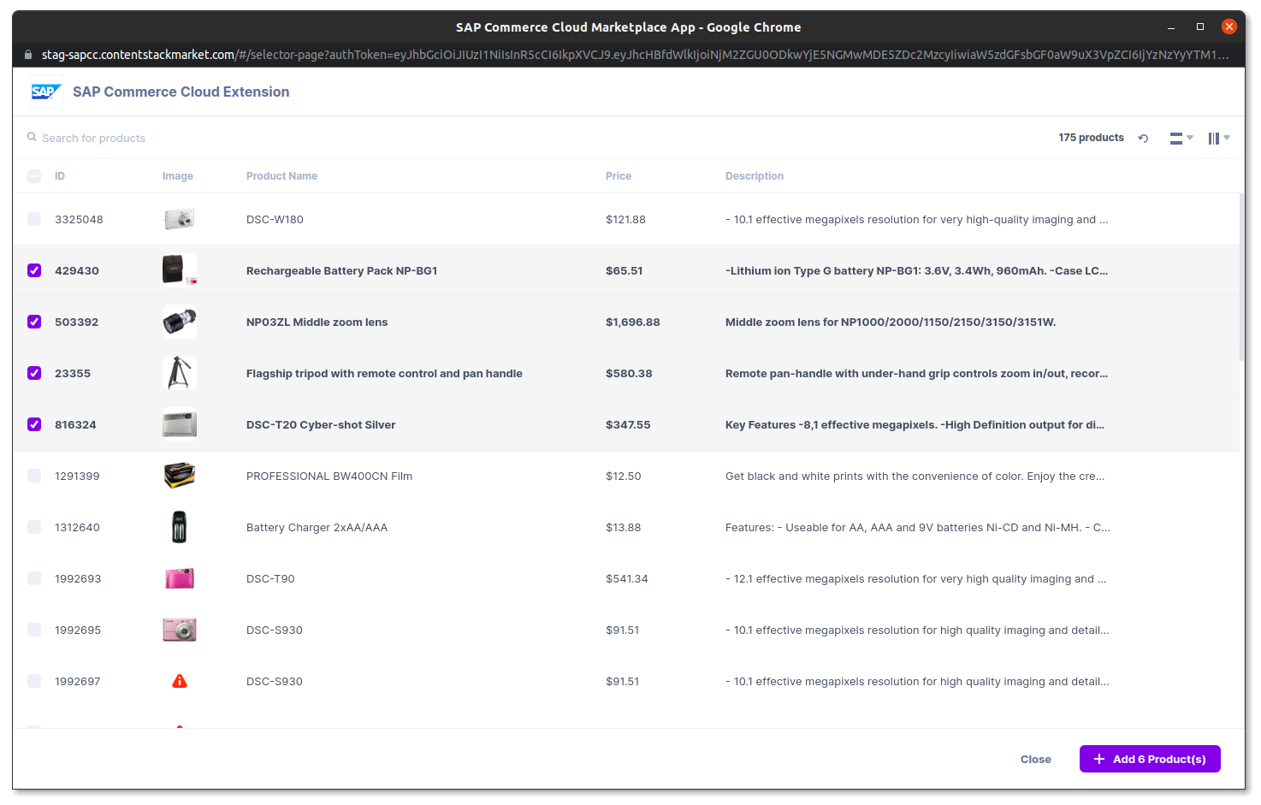
Task: Click 'Rechargeable Battery Pack NP-BG1' name
Action: coord(341,271)
